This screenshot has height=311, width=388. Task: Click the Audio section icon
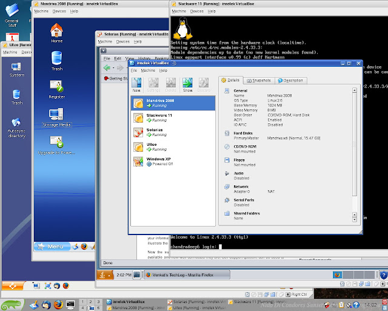pos(227,174)
